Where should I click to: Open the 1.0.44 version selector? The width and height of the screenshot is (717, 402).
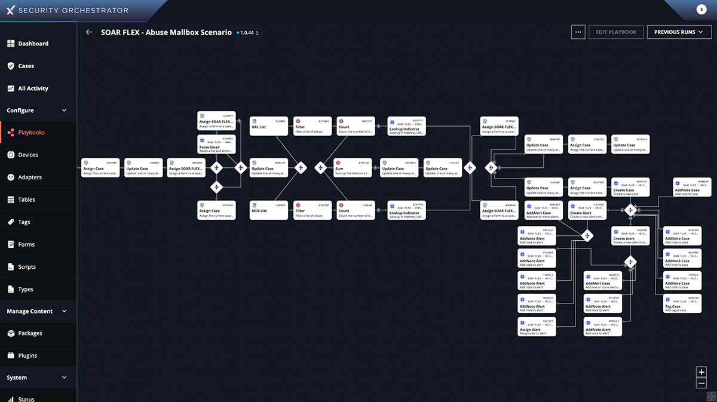click(x=248, y=33)
